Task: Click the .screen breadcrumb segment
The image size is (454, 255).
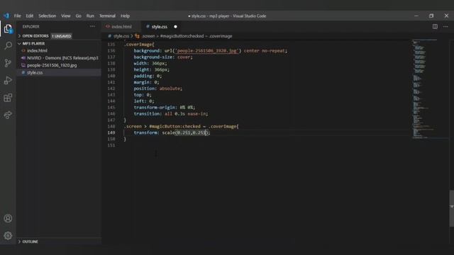Action: point(148,36)
